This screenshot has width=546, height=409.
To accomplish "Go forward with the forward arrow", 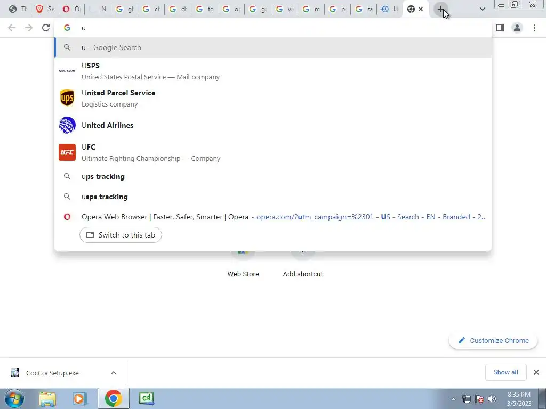I will tap(29, 28).
